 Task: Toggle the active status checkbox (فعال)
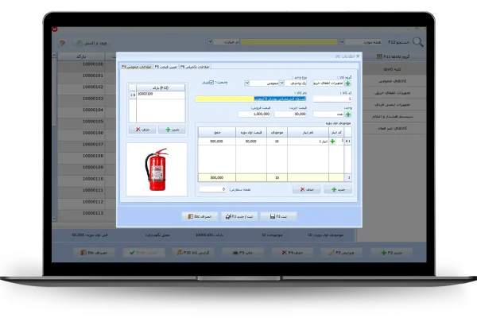pyautogui.click(x=211, y=83)
